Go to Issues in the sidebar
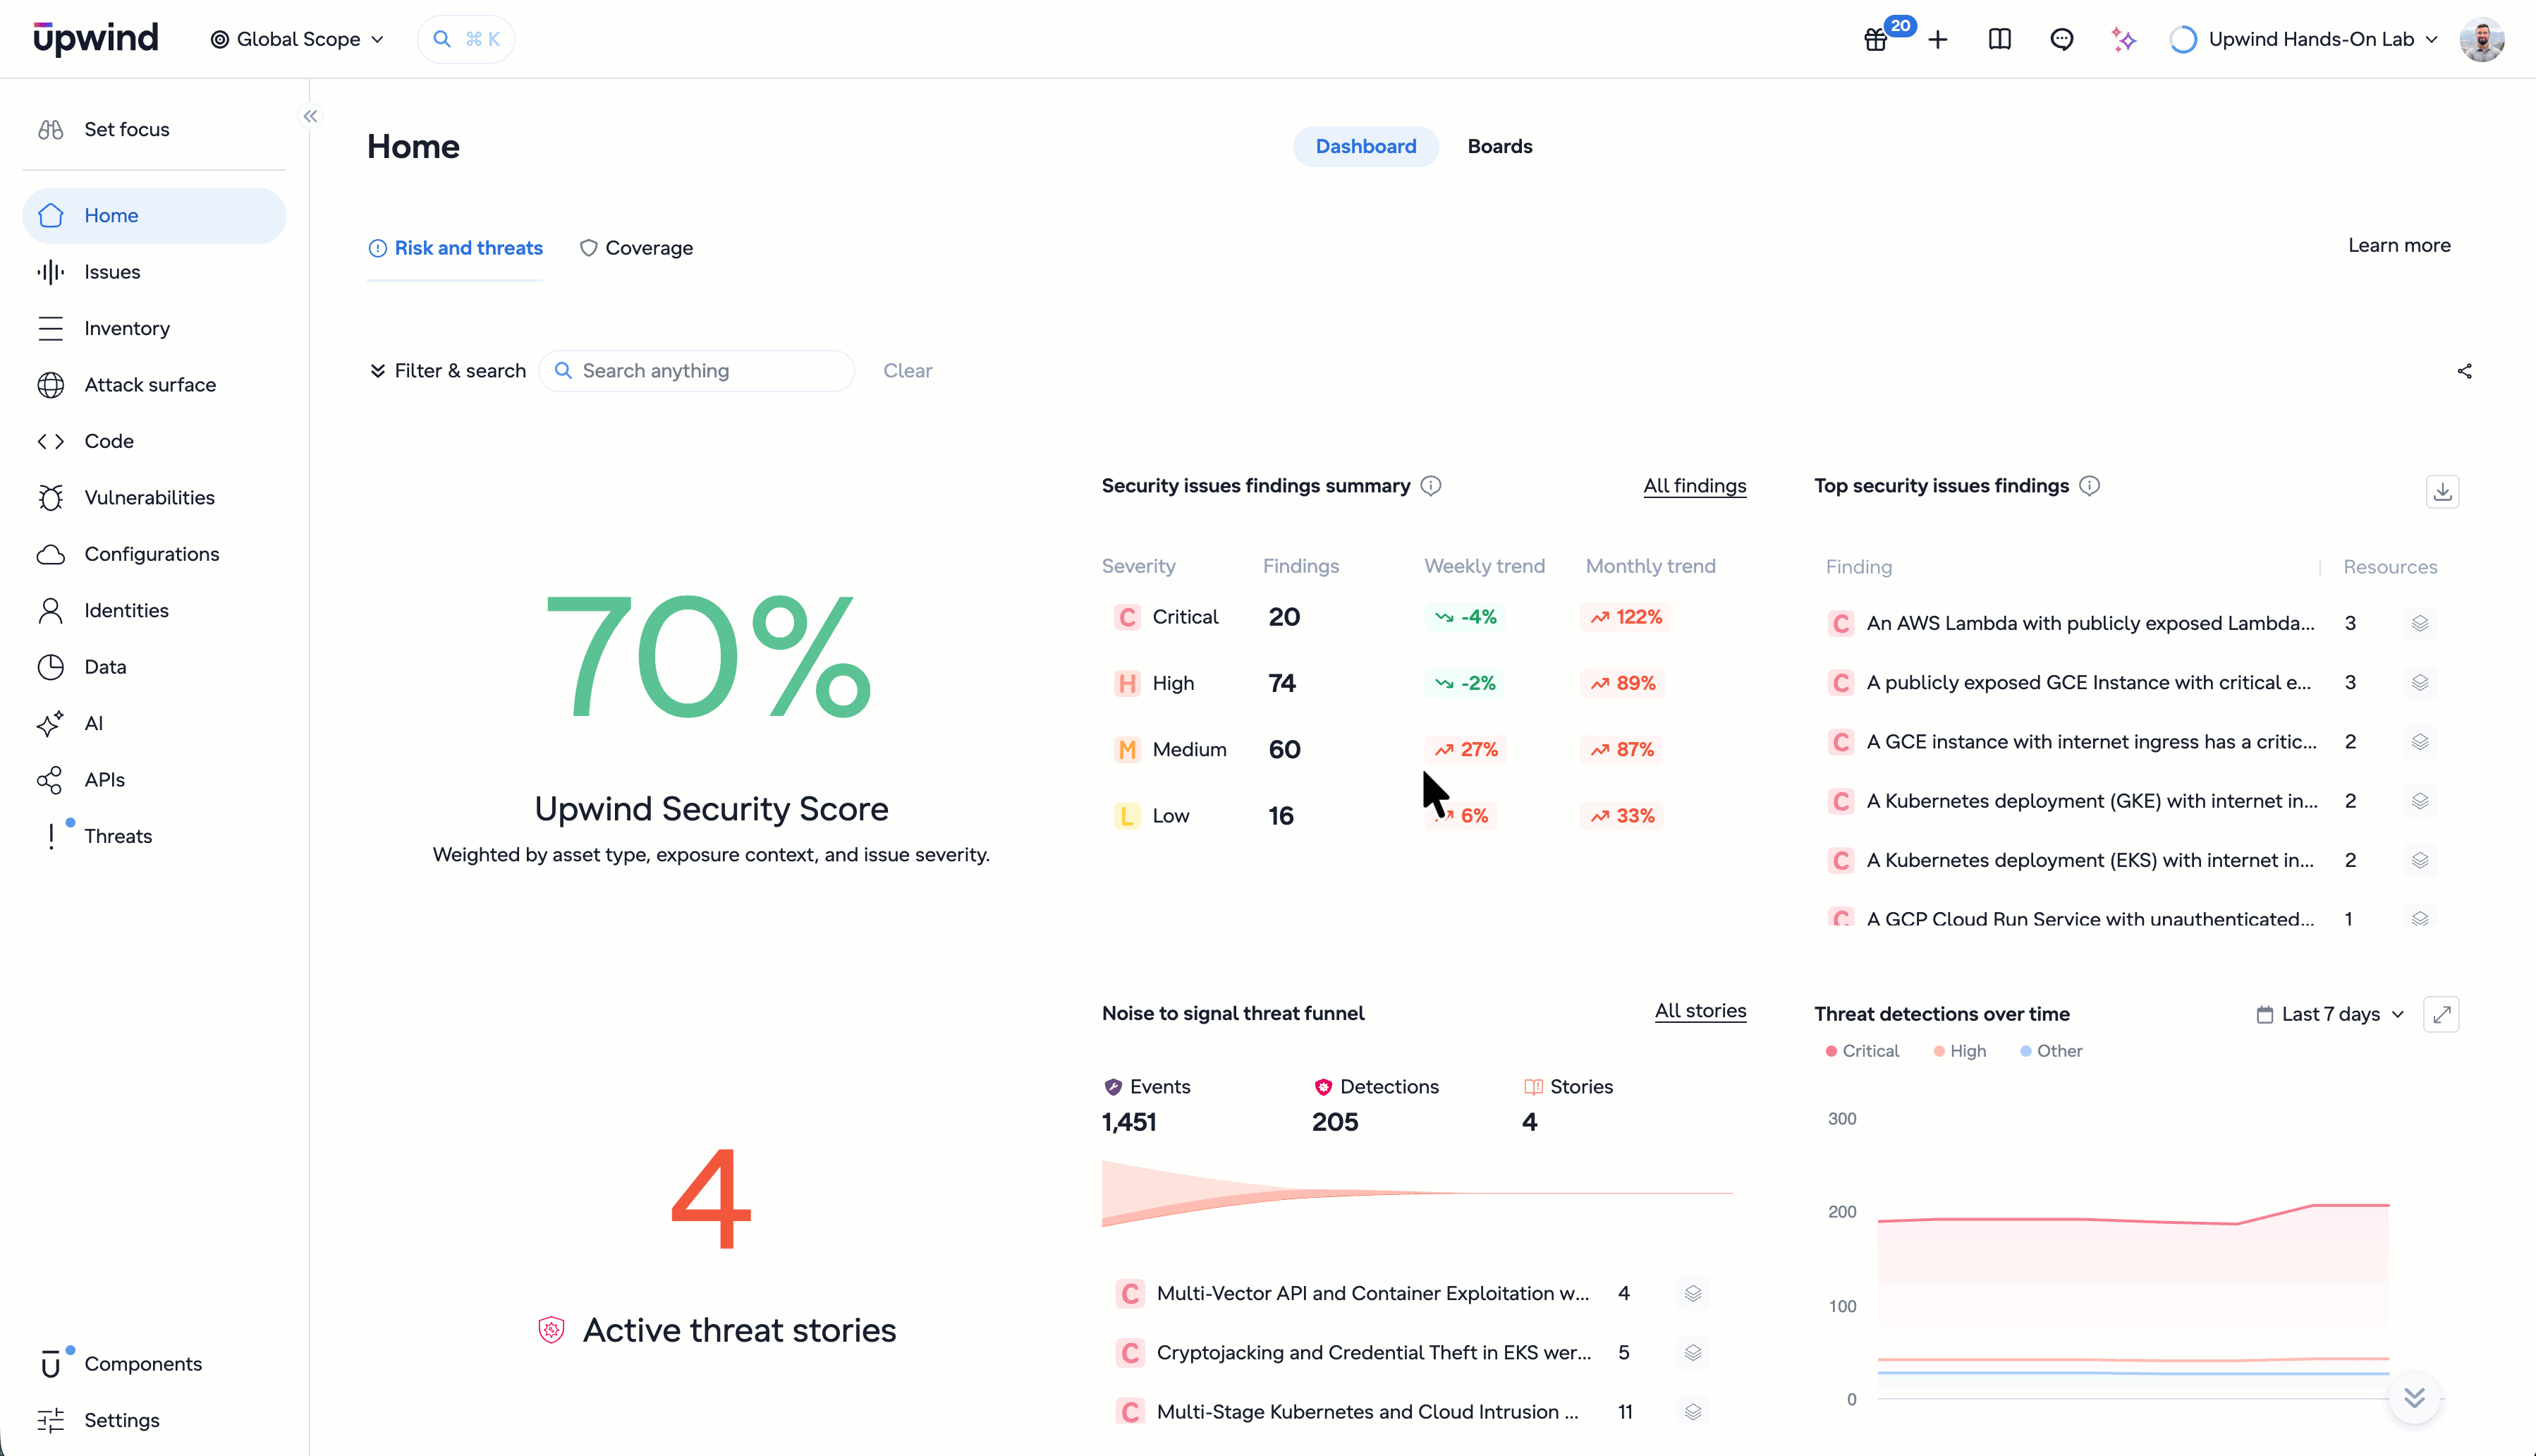2536x1456 pixels. pyautogui.click(x=154, y=272)
